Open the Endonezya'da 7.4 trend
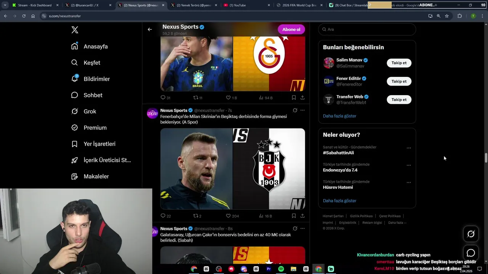Screen dimensions: 488x274 [340, 170]
